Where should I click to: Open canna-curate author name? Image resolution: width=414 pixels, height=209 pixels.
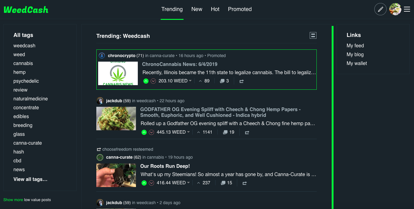point(119,157)
